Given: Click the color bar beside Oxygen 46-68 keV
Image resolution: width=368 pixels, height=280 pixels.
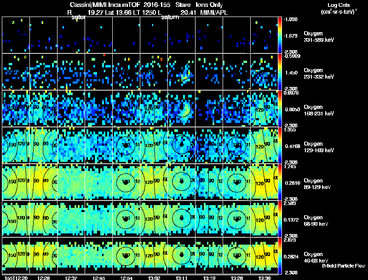Looking at the screenshot, I should [x=280, y=256].
